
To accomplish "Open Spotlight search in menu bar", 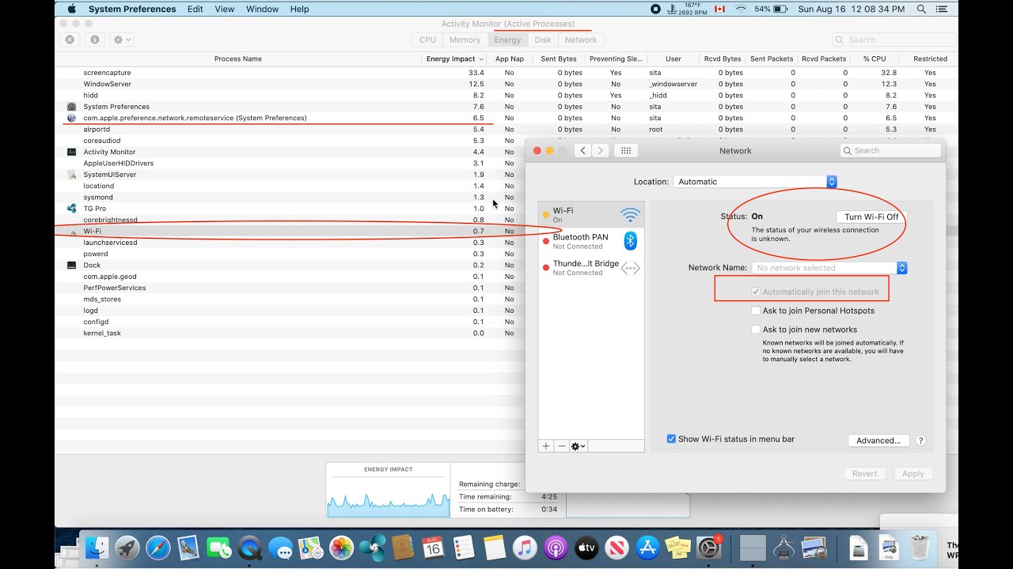I will coord(922,9).
